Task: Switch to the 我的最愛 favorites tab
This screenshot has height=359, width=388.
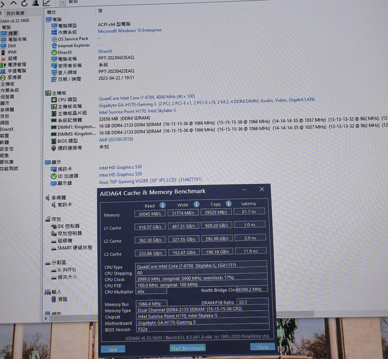Action: 15,13
